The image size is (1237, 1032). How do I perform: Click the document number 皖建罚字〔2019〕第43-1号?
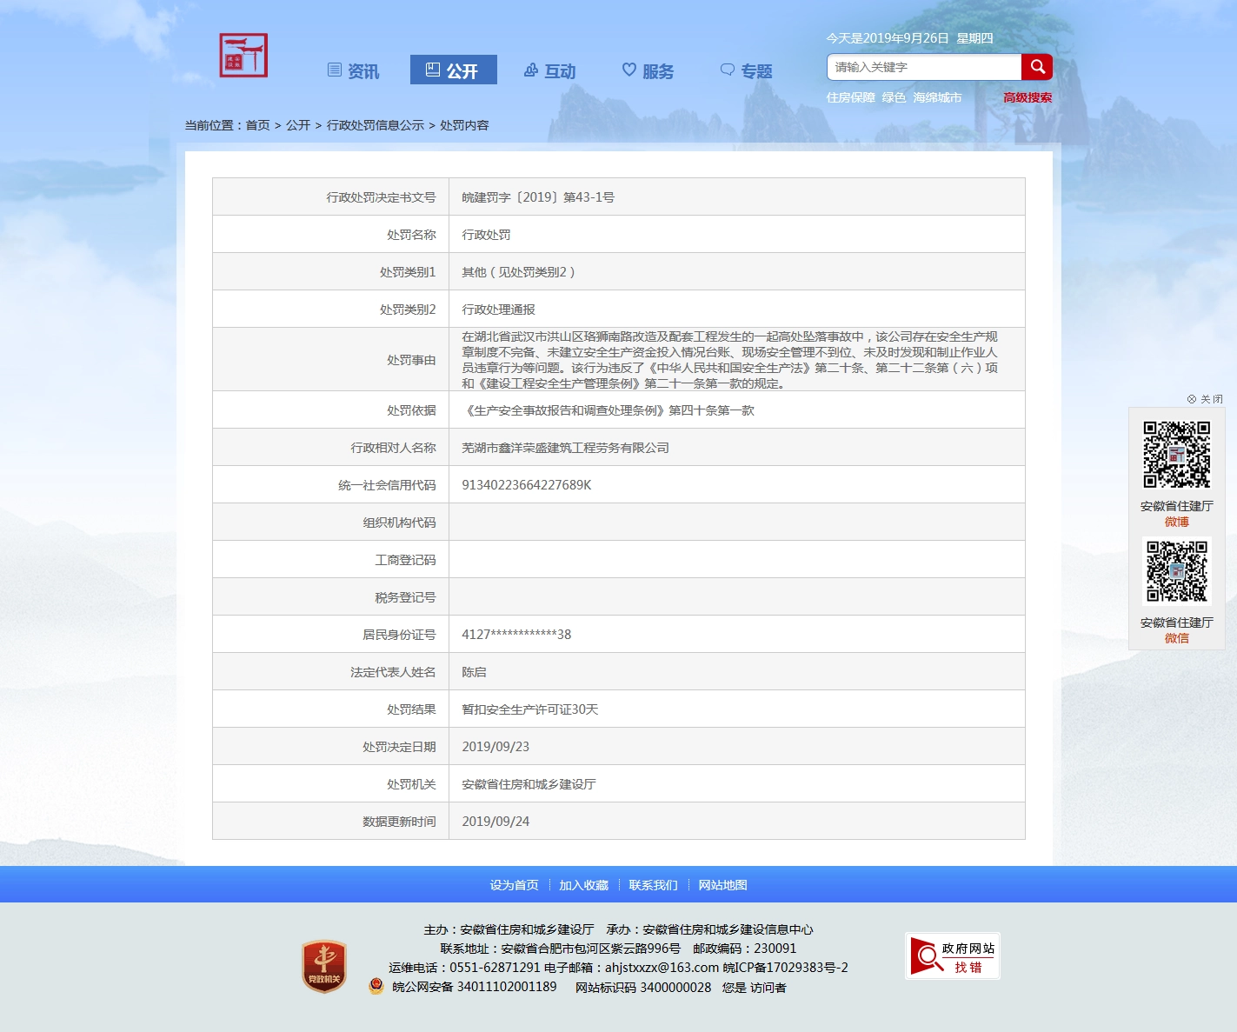tap(538, 197)
